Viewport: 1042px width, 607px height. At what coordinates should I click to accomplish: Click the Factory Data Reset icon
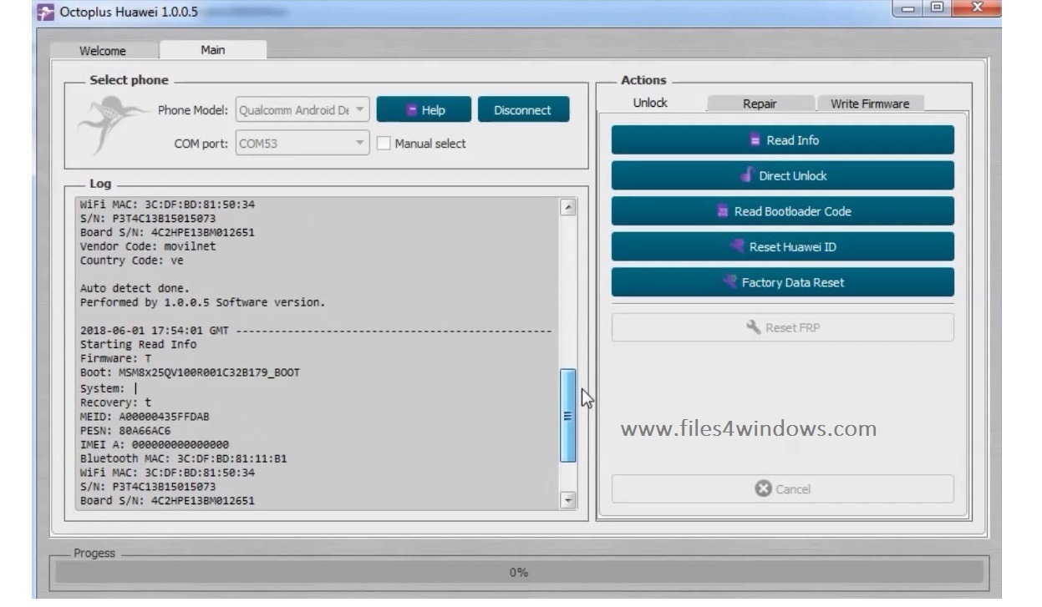730,282
